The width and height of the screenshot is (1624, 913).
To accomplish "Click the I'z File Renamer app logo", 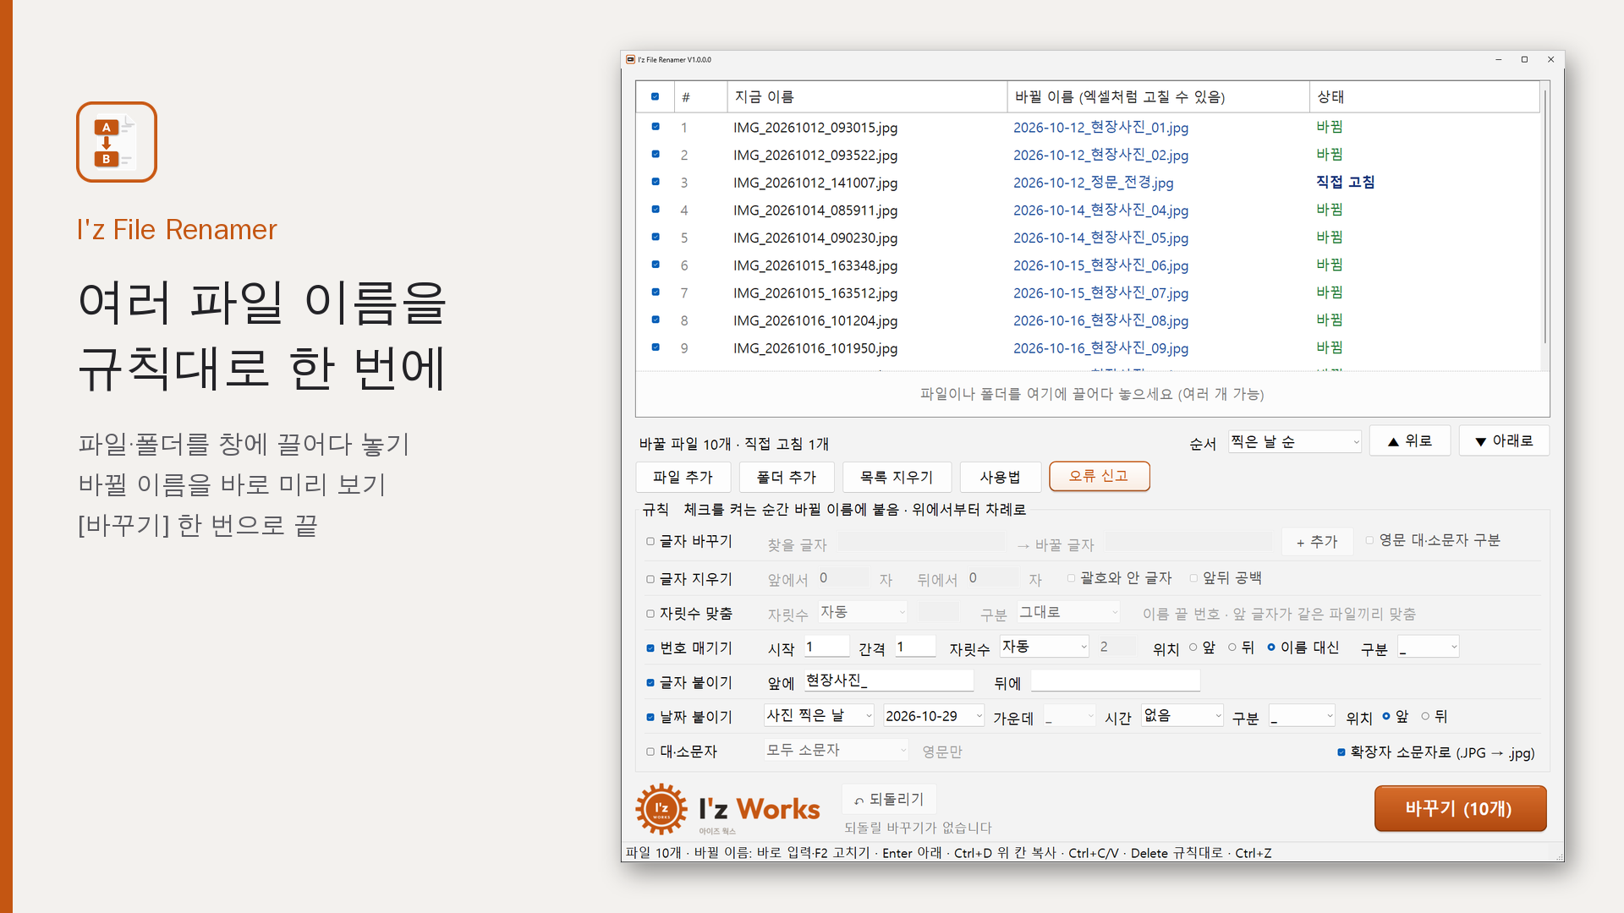I will (x=117, y=142).
